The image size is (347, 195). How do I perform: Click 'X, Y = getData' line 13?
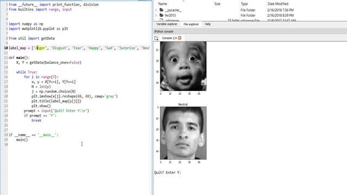pos(49,63)
